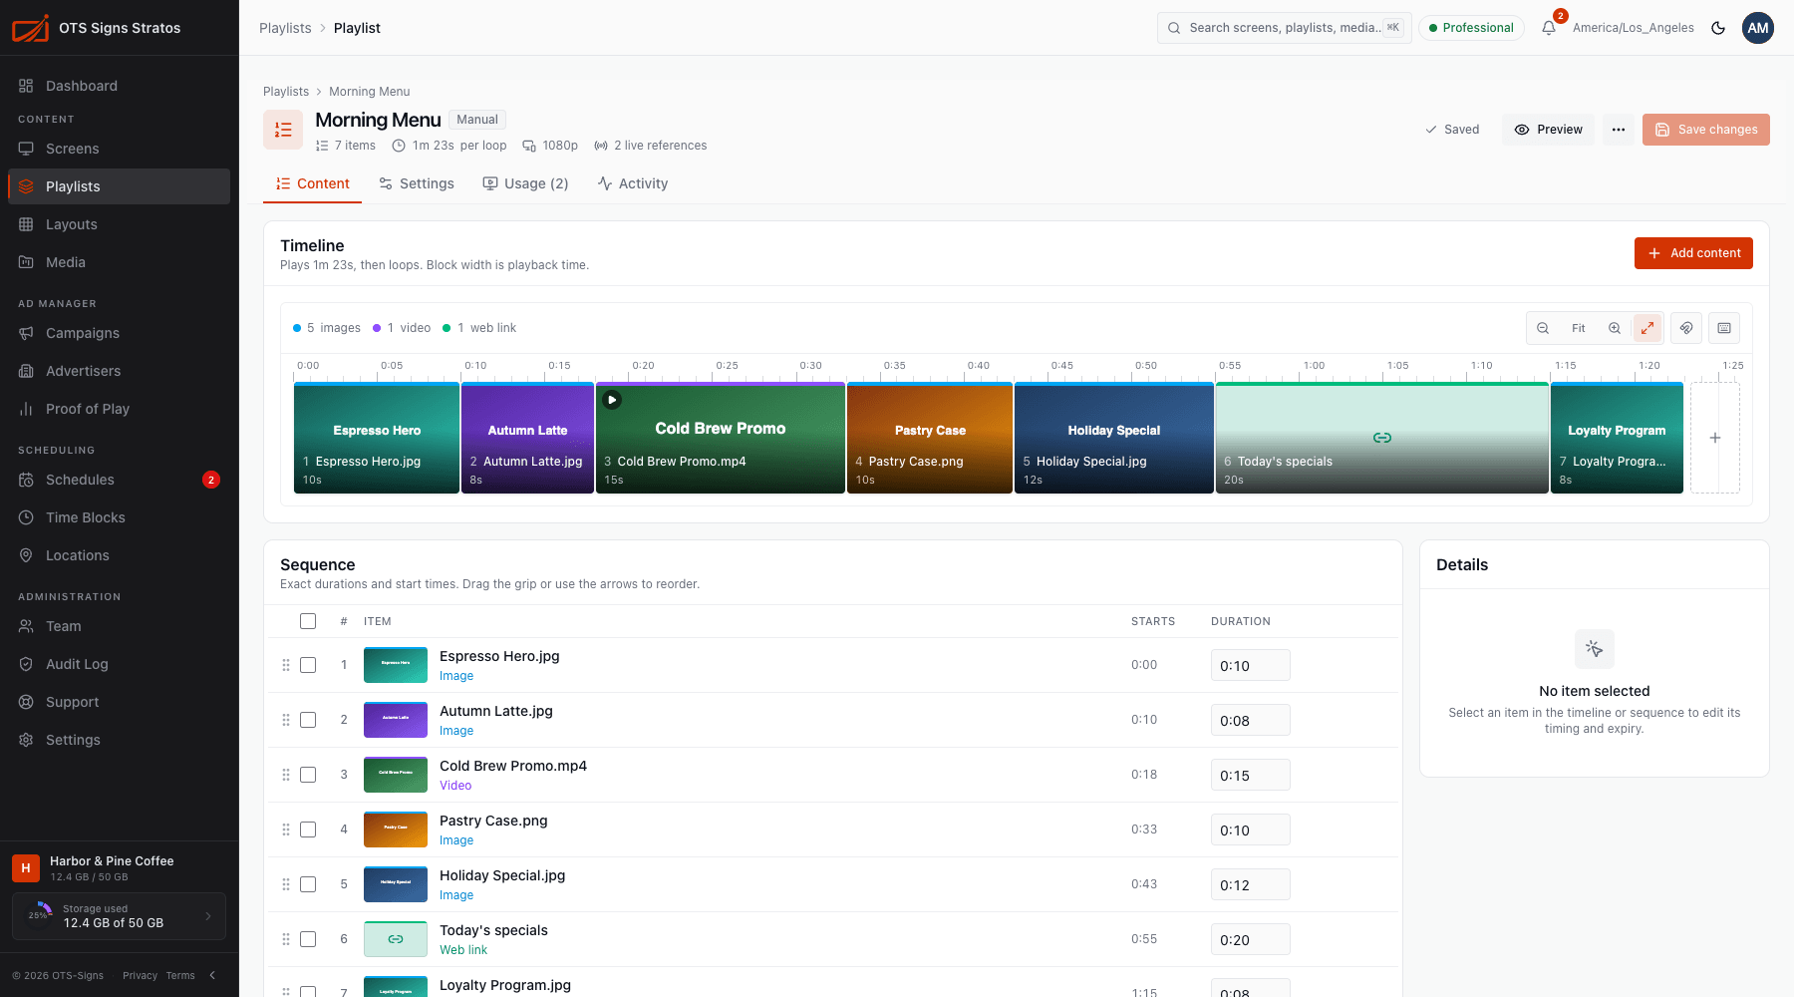Collapse the sidebar with the footer chevron
Image resolution: width=1794 pixels, height=997 pixels.
212,975
